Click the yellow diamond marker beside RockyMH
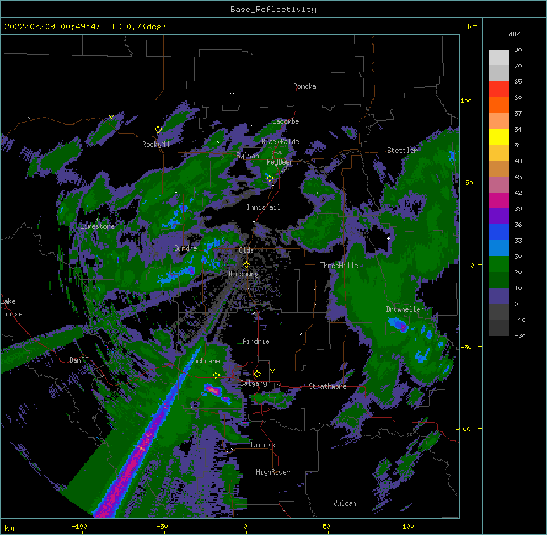The image size is (547, 535). 159,130
